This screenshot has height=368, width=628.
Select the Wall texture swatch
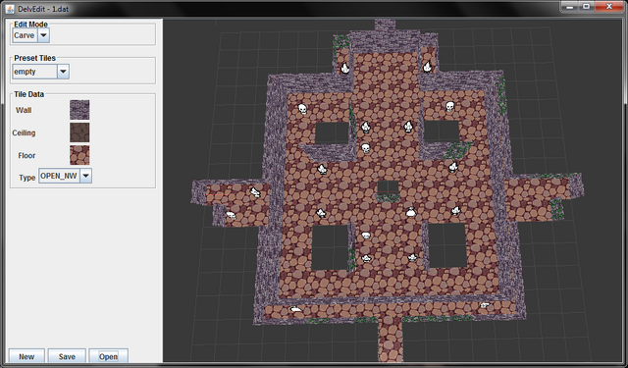click(79, 110)
